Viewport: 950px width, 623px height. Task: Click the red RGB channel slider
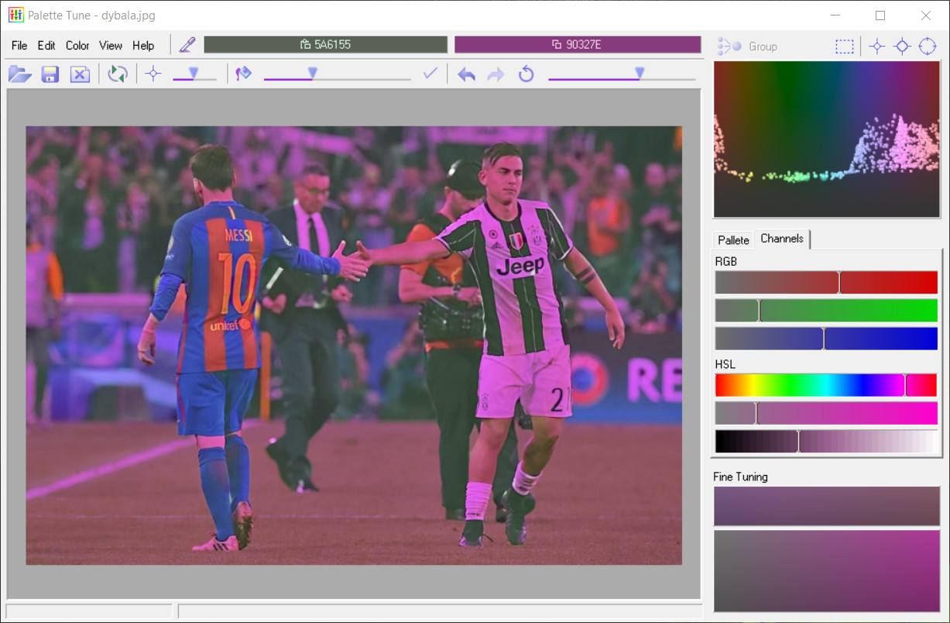(826, 282)
